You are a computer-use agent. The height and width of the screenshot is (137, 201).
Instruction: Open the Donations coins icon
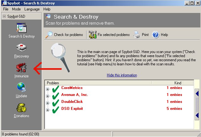coord(21,108)
